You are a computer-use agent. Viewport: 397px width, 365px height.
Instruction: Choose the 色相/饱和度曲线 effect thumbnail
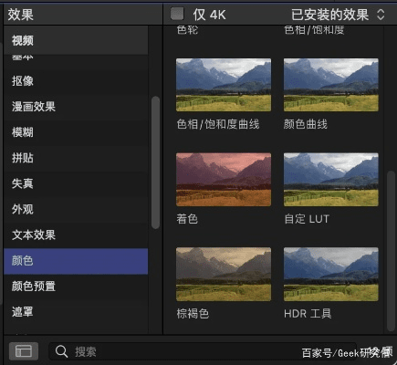point(224,85)
